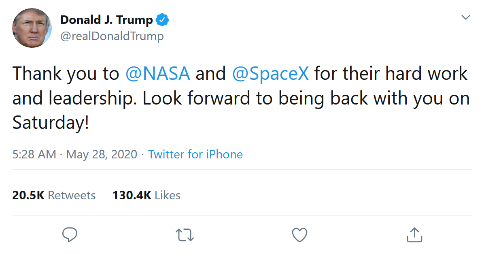Open the Twitter for iPhone source link
Viewport: 484px width, 254px height.
pos(195,154)
